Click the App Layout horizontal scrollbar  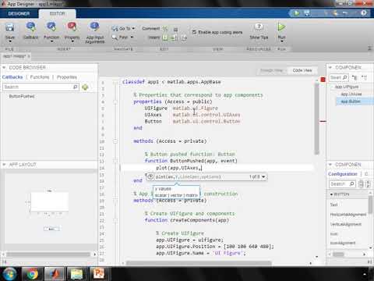coord(48,254)
